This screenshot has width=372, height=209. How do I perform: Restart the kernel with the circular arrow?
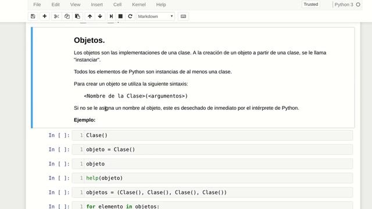pyautogui.click(x=130, y=16)
